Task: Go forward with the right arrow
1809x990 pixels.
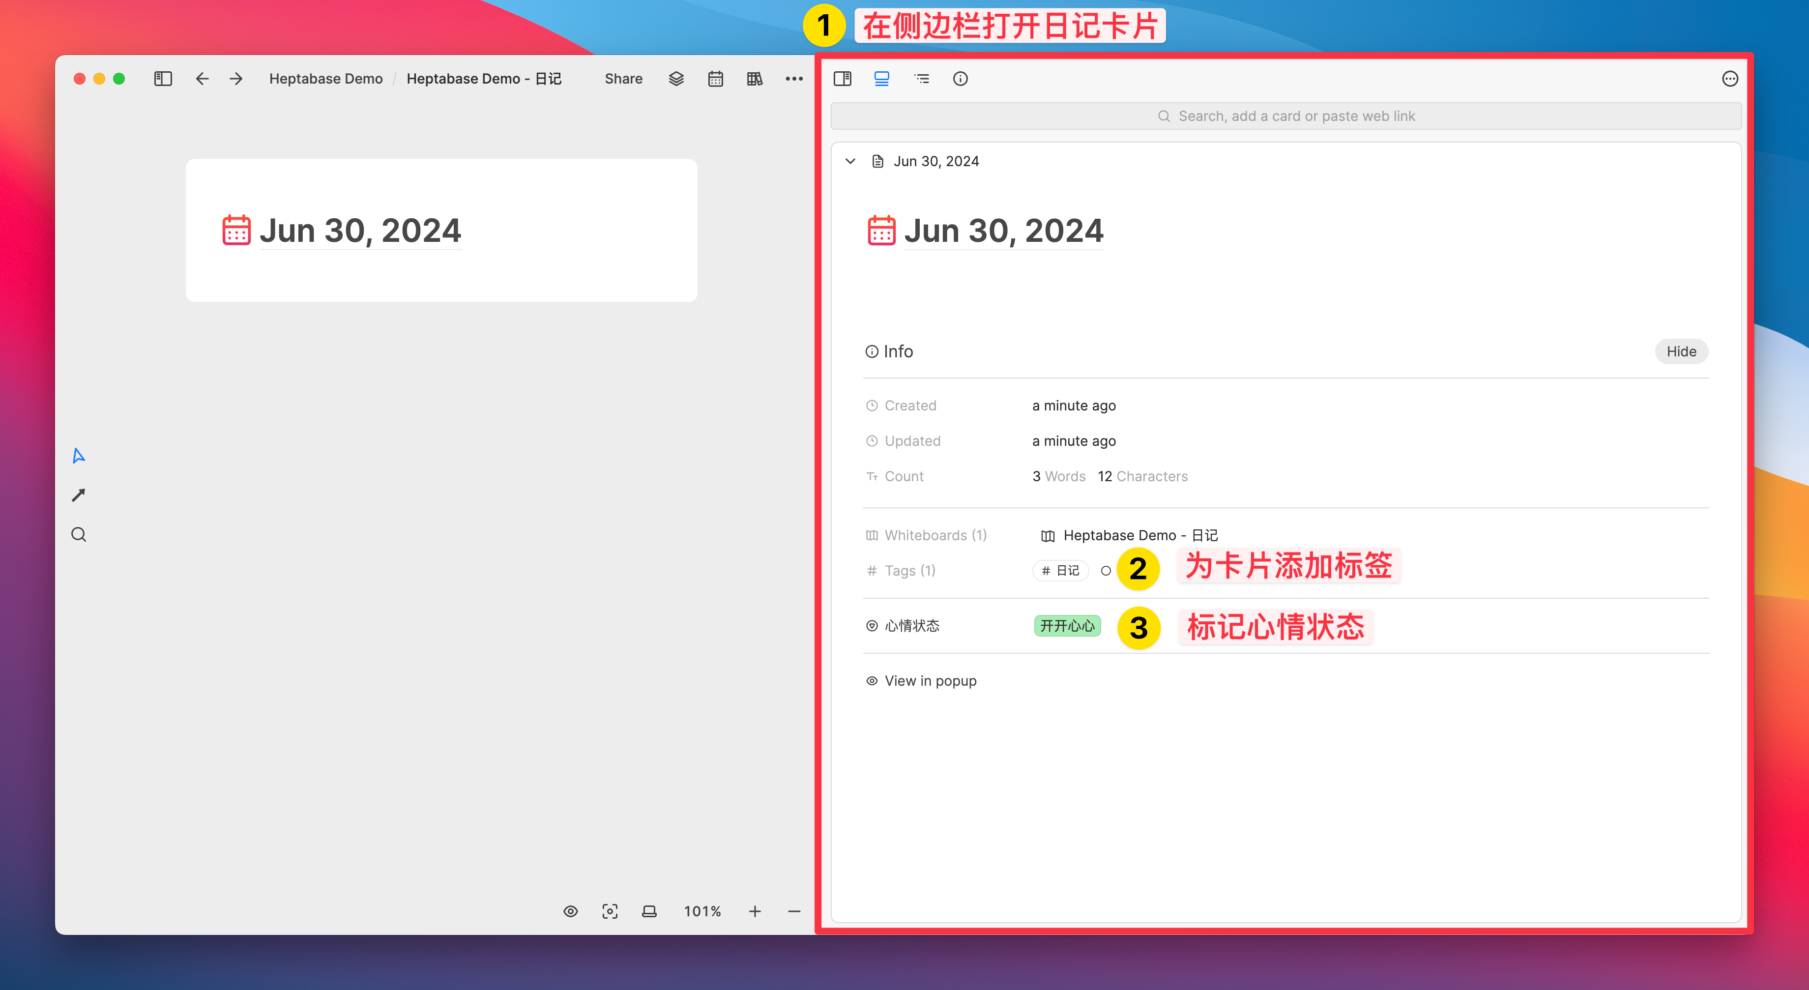Action: point(236,79)
